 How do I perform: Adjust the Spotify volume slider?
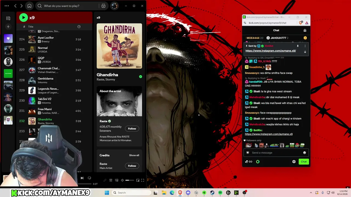point(130,180)
